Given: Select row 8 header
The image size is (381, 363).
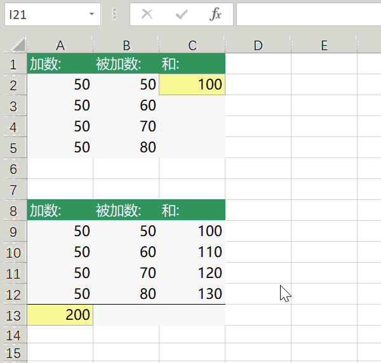Looking at the screenshot, I should point(13,210).
